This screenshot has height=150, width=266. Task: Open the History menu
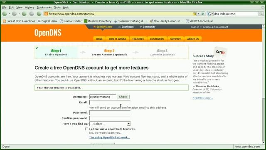coord(30,7)
